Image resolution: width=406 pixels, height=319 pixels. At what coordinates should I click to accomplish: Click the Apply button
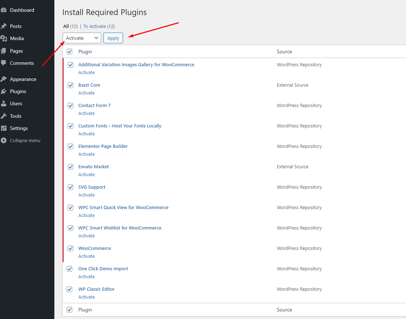click(113, 38)
